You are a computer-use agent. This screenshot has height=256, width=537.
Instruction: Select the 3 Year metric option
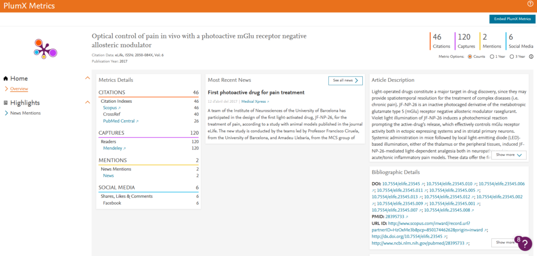(x=512, y=57)
